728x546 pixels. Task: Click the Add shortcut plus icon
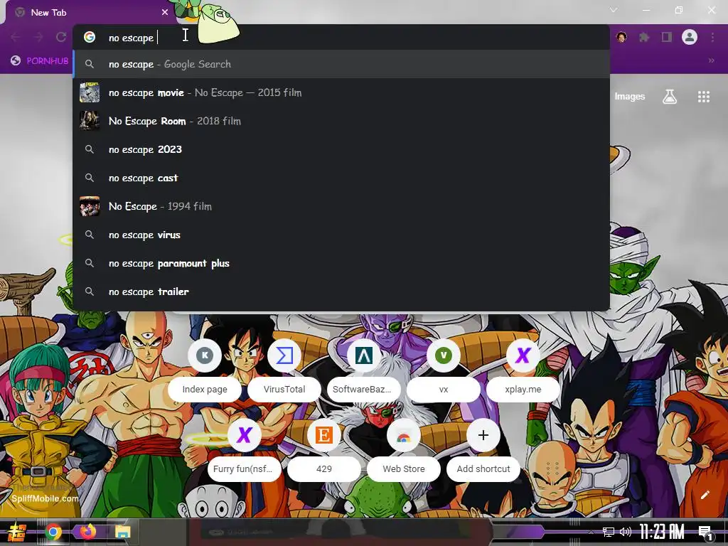tap(483, 435)
